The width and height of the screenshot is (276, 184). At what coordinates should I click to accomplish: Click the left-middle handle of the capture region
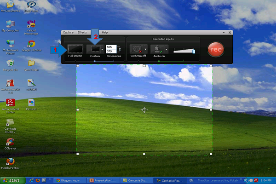pyautogui.click(x=78, y=110)
